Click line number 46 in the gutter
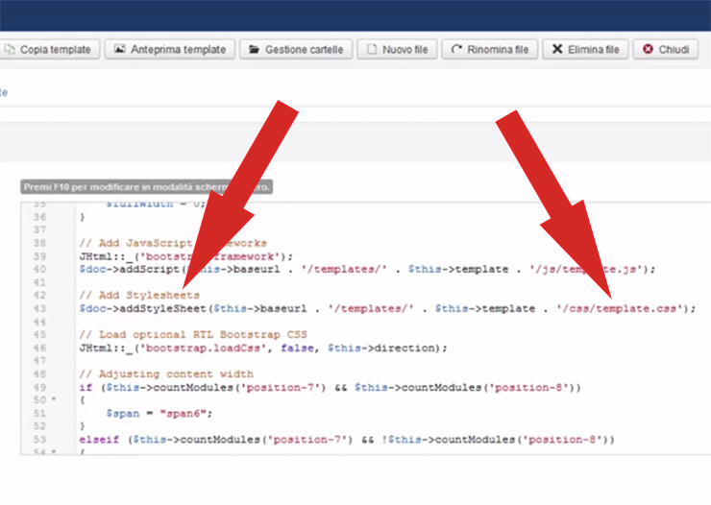Viewport: 711px width, 505px height. pyautogui.click(x=40, y=348)
